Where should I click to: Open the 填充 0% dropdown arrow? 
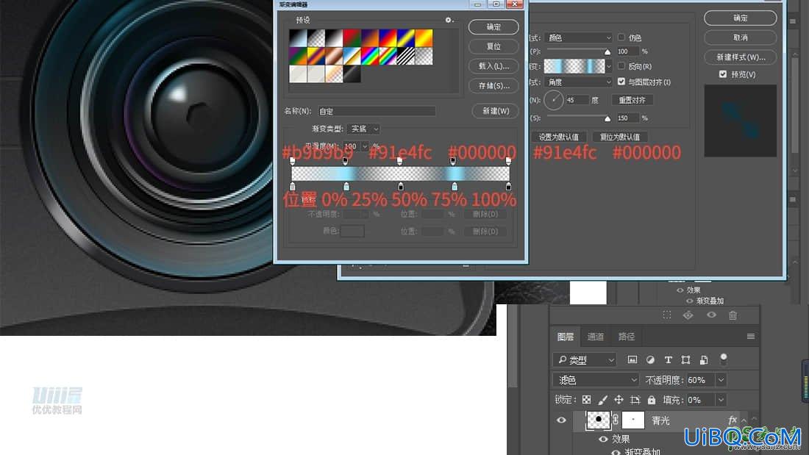point(721,400)
